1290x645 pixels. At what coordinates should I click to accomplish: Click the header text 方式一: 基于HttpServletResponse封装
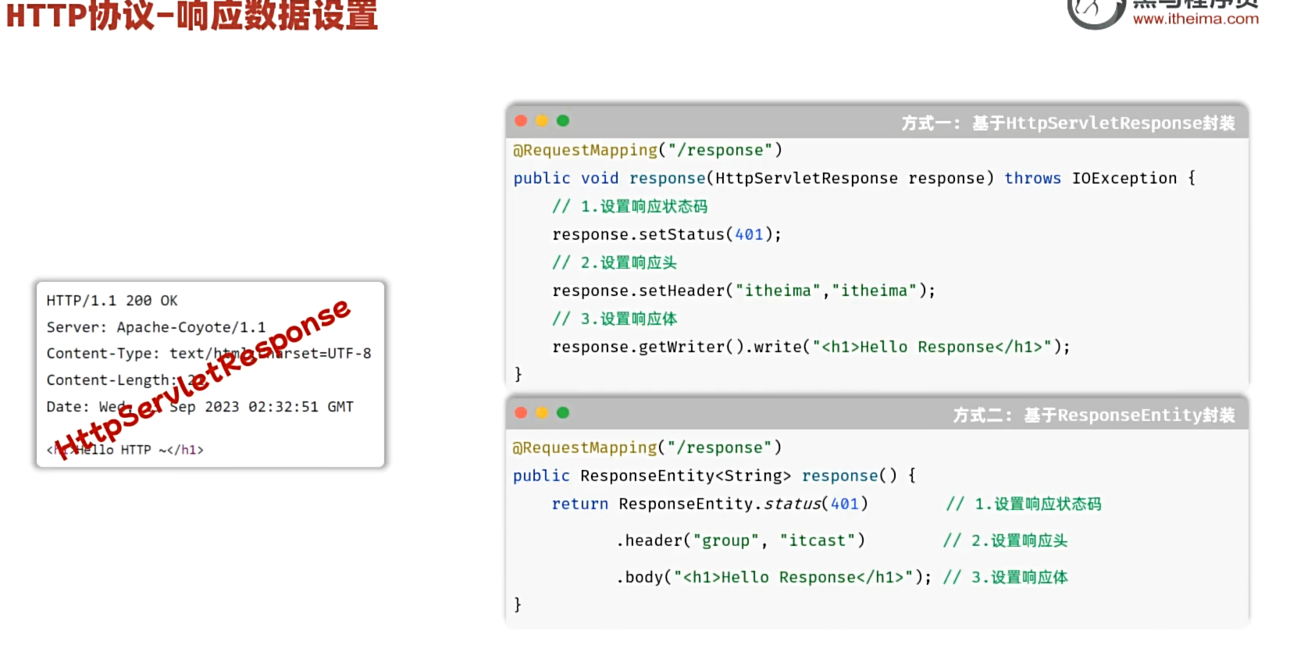click(x=1068, y=123)
